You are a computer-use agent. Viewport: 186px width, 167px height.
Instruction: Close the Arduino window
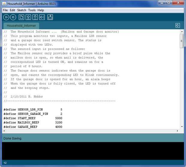click(x=178, y=3)
